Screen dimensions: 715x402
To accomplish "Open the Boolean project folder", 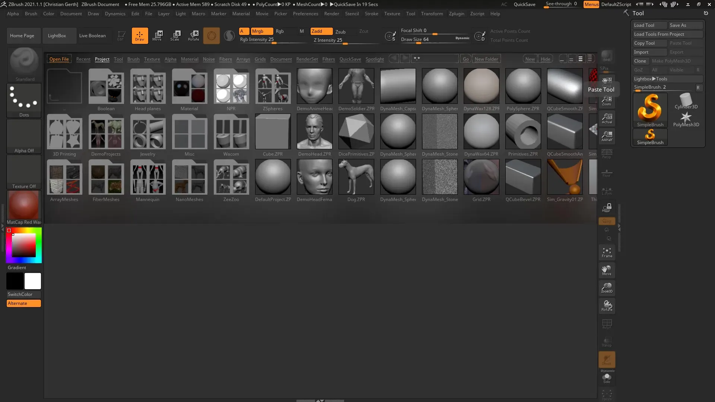I will tap(106, 89).
